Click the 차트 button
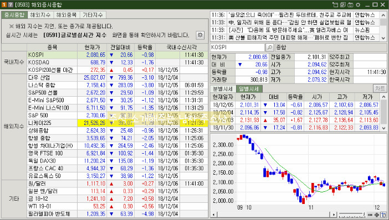Viewport: 389px width, 220px height. 380,88
